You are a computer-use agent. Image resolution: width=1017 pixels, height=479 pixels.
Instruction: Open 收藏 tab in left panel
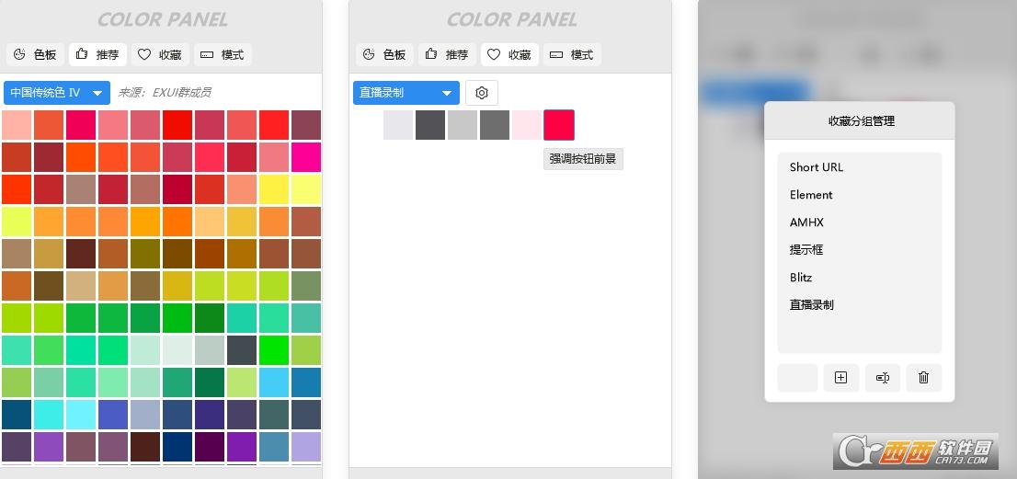tap(160, 55)
